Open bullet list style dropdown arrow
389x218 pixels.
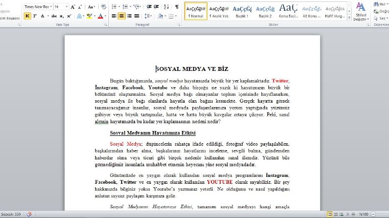tap(119, 7)
